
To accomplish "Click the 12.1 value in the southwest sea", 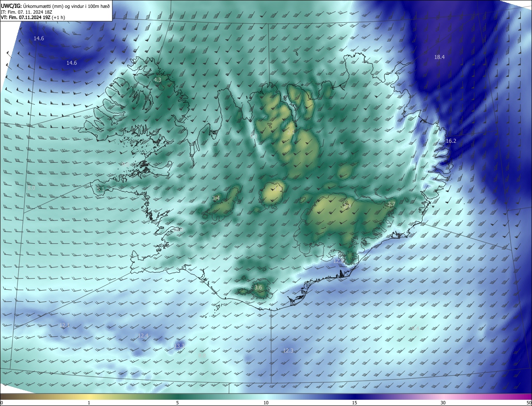I will (64, 325).
